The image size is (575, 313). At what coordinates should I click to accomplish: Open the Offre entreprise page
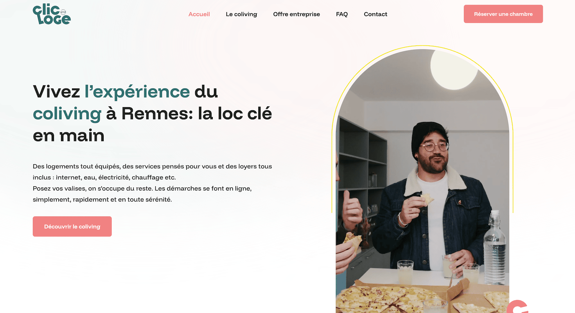296,14
